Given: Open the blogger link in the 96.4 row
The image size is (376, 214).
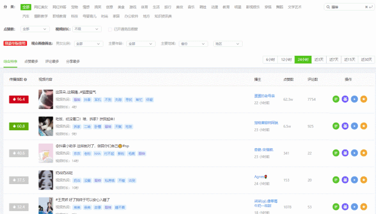Looking at the screenshot, I should pyautogui.click(x=264, y=96).
